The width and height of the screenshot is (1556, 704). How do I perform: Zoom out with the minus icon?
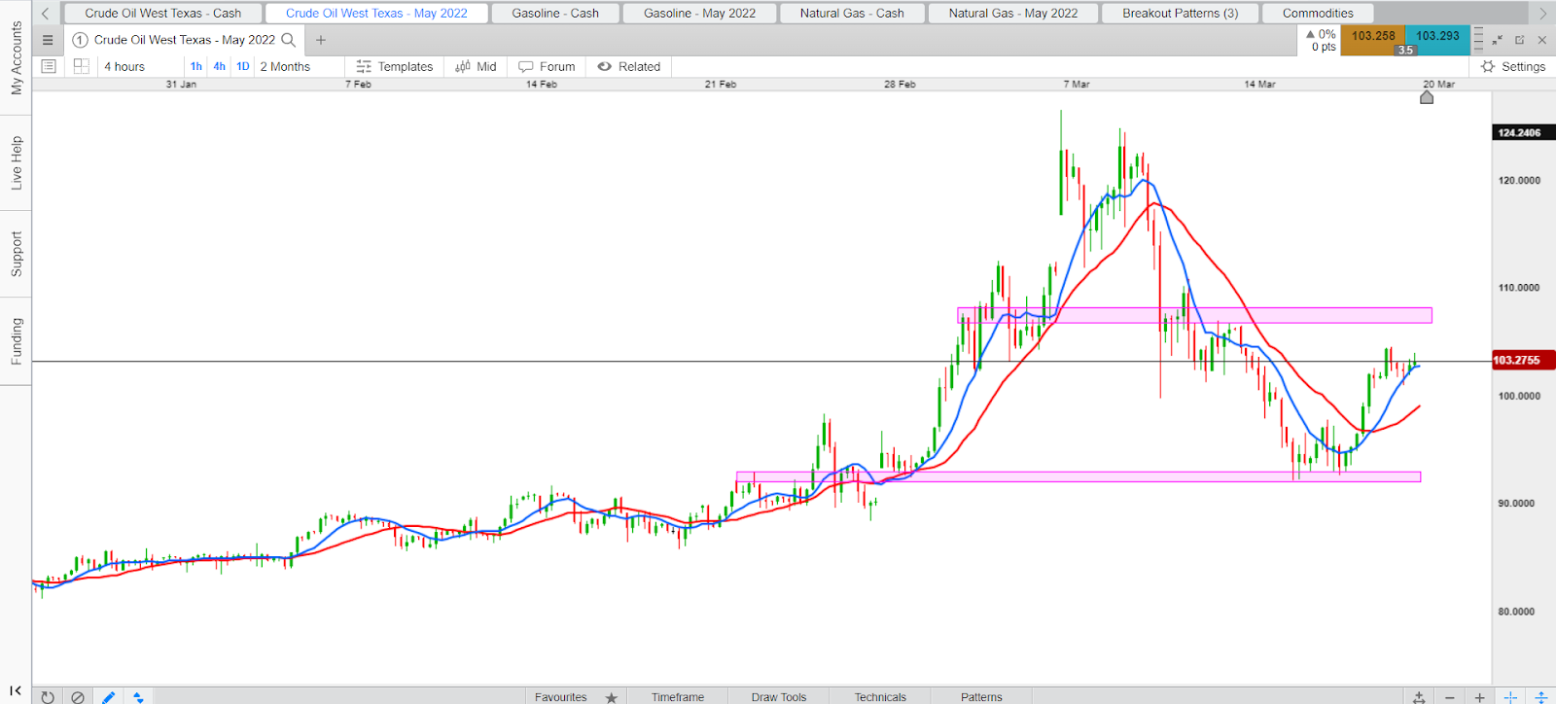click(1450, 697)
